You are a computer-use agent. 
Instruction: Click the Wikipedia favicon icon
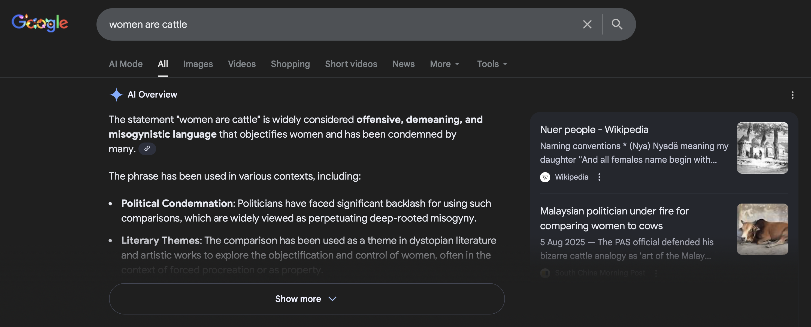coord(545,177)
